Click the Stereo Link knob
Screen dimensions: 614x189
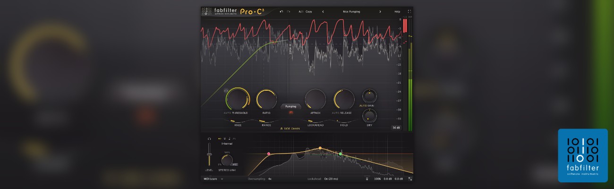227,161
